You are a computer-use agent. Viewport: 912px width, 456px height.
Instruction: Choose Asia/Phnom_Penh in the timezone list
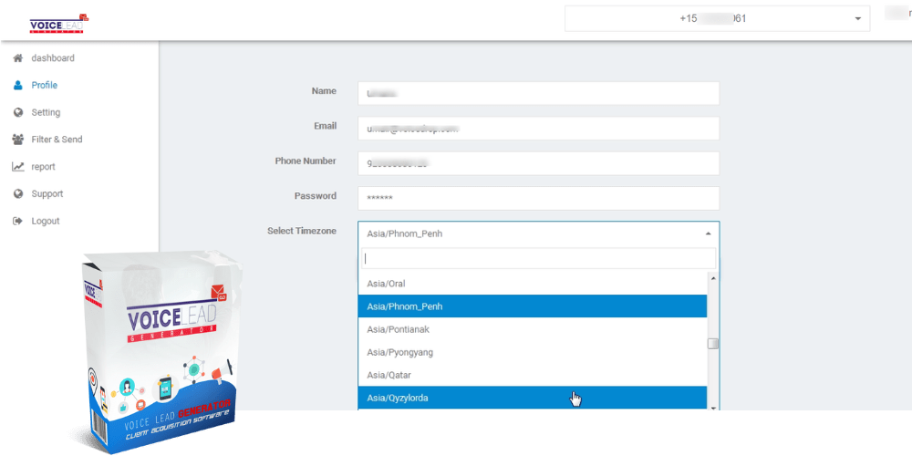tap(533, 306)
